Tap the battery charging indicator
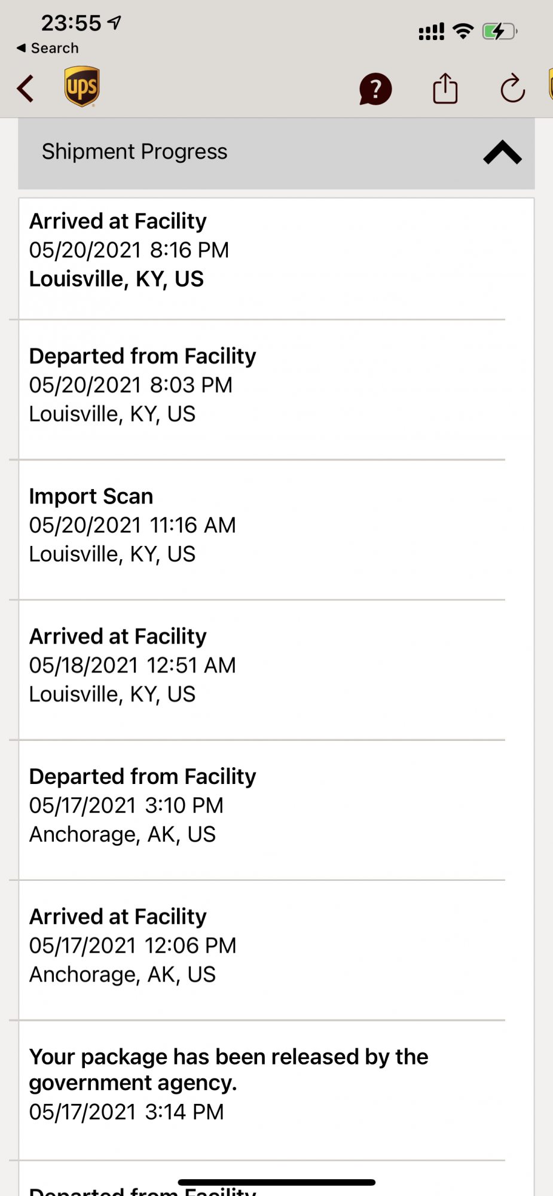Screen dimensions: 553x1196 click(x=499, y=31)
